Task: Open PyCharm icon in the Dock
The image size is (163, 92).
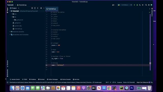Action: [121, 88]
